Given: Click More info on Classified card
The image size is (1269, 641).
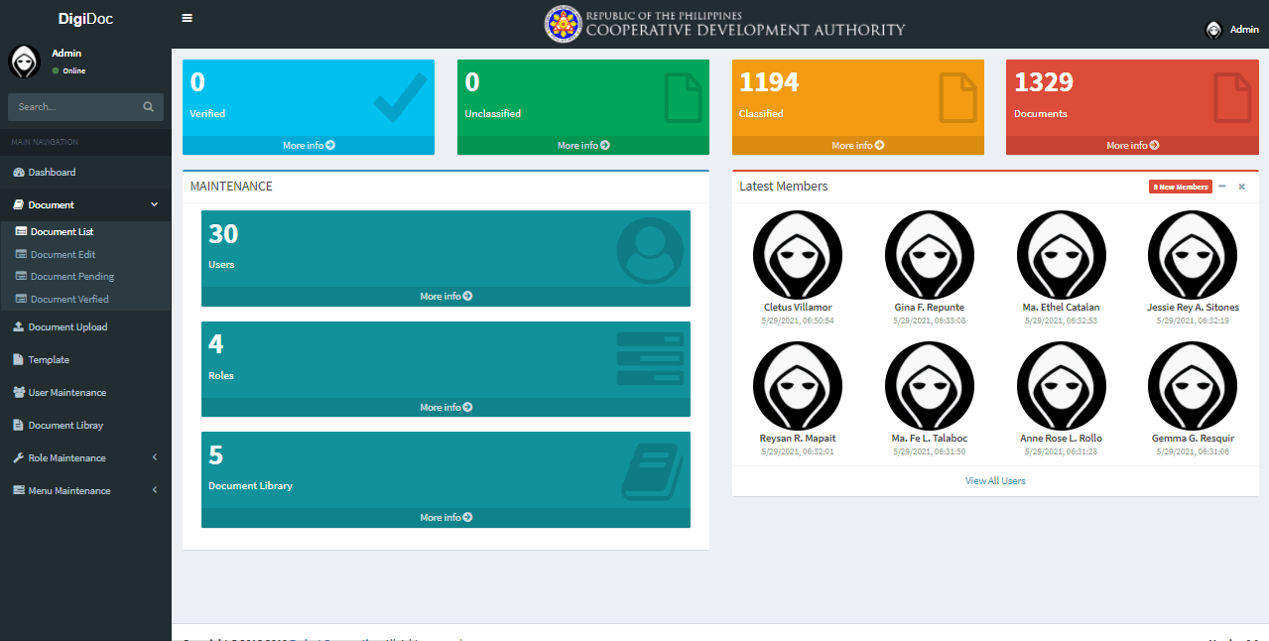Looking at the screenshot, I should pyautogui.click(x=858, y=145).
